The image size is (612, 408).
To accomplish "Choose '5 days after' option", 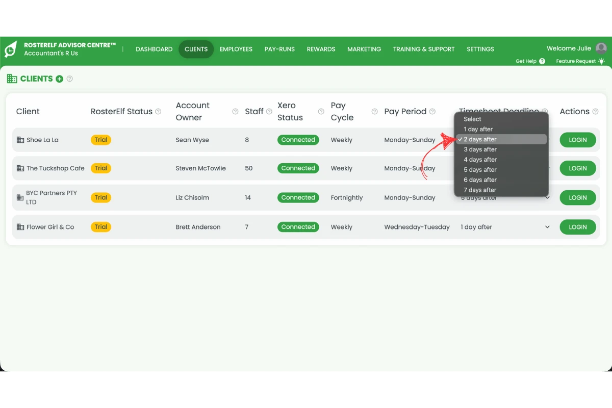I will (x=501, y=170).
